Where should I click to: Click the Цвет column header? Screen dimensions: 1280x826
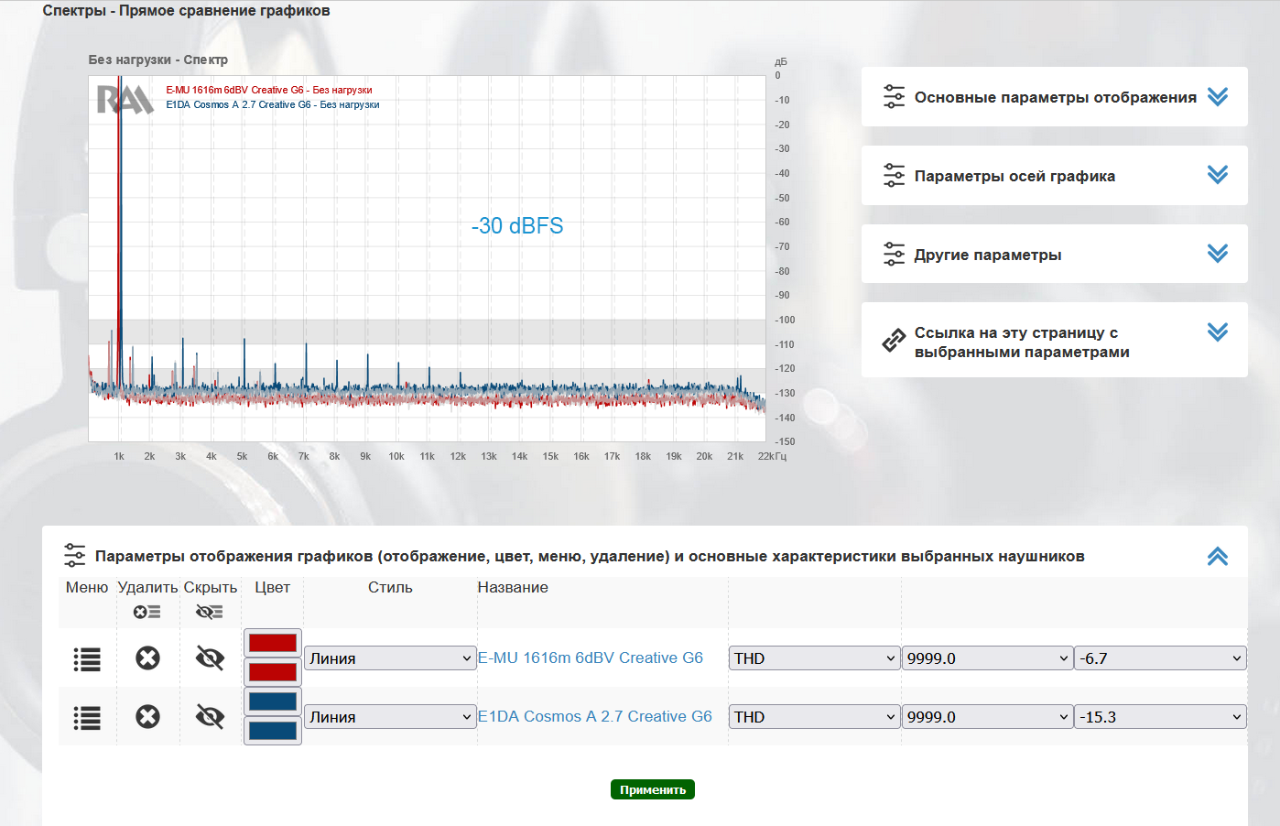coord(272,587)
